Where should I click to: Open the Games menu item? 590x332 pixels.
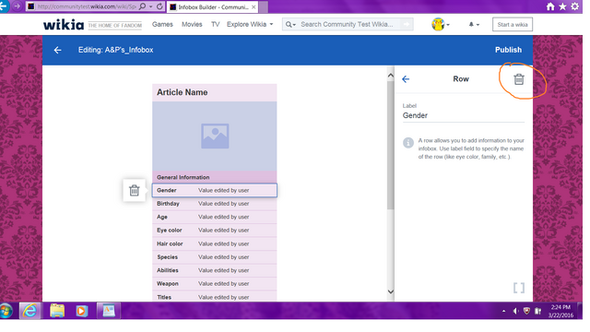pos(162,25)
